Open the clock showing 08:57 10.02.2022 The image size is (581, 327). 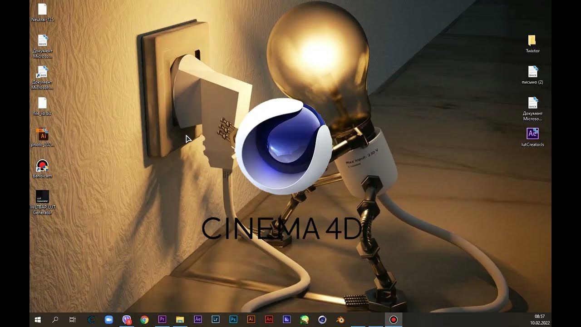tap(540, 320)
